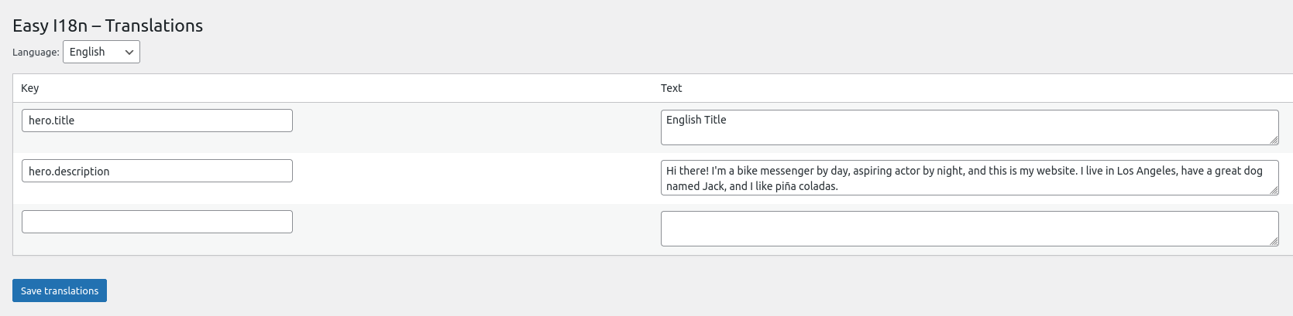Click into the hero description textarea

point(968,178)
